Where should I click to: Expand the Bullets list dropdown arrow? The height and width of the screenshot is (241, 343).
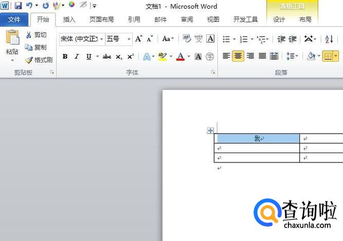tap(234, 40)
